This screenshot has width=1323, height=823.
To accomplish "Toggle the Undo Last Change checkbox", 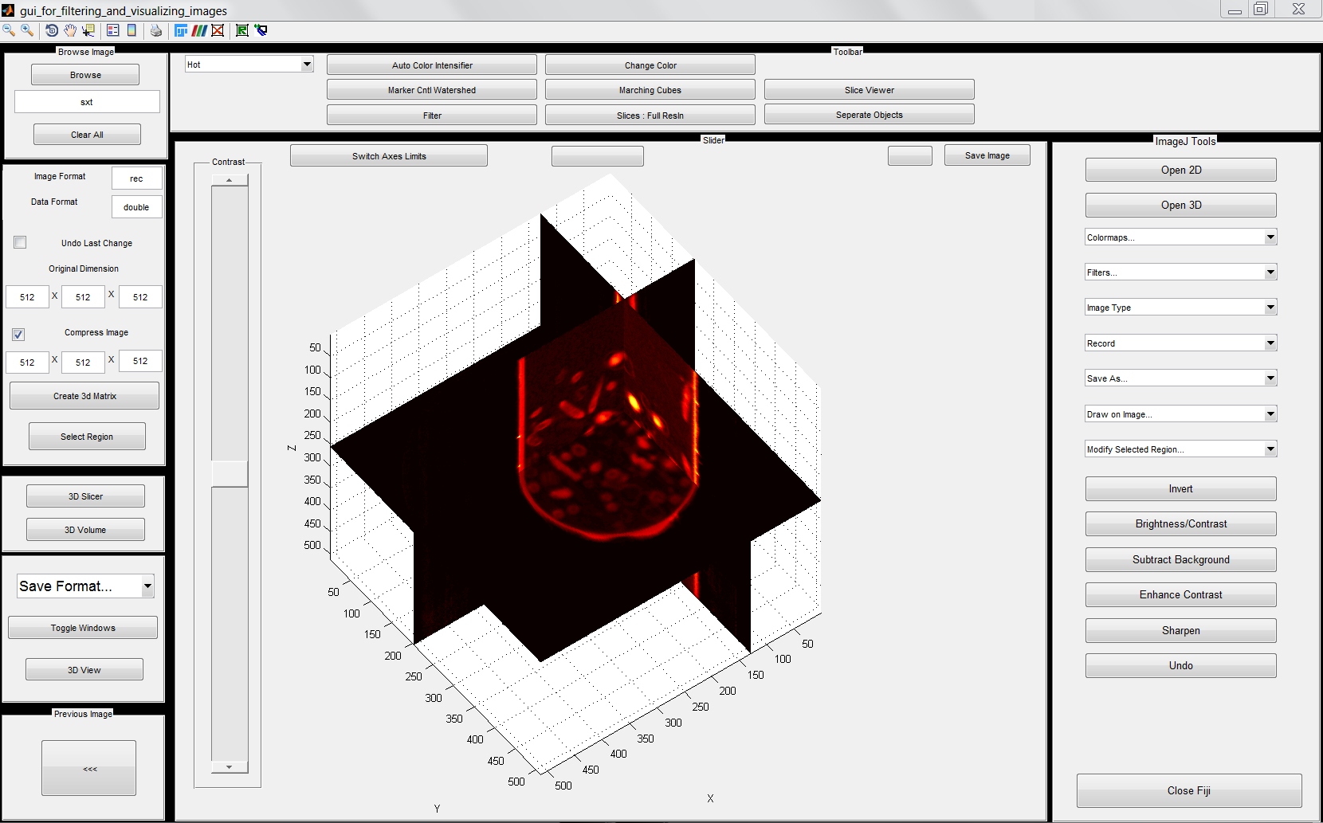I will tap(20, 242).
